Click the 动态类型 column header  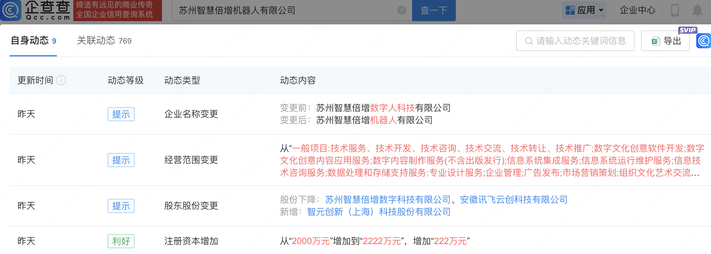pos(182,80)
